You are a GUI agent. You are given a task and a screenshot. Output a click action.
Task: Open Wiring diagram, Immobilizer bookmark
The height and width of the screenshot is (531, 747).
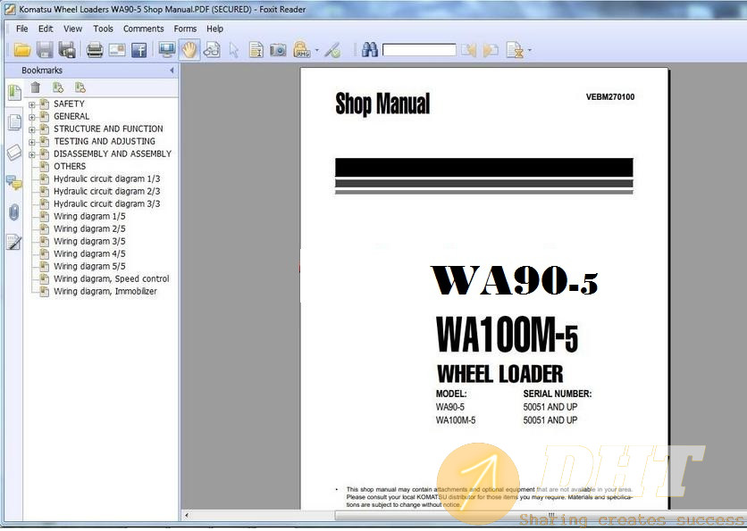click(105, 291)
